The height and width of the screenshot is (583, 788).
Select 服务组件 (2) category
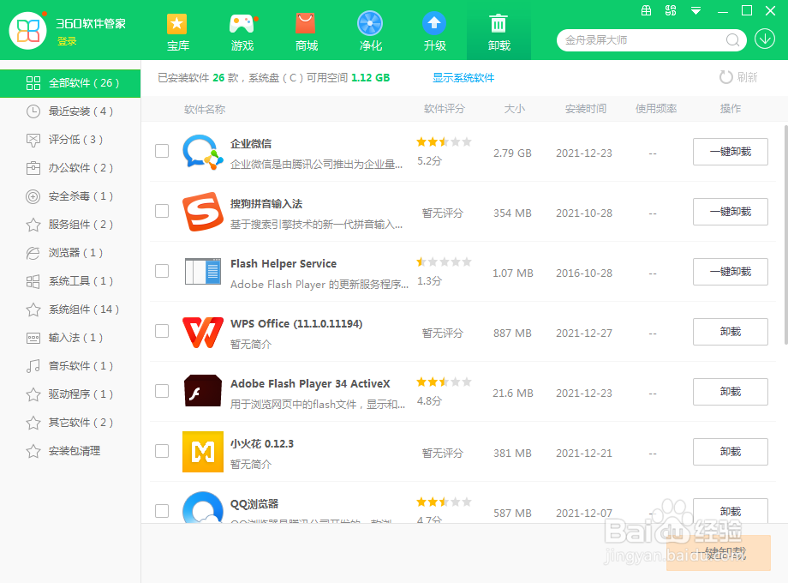pos(70,225)
